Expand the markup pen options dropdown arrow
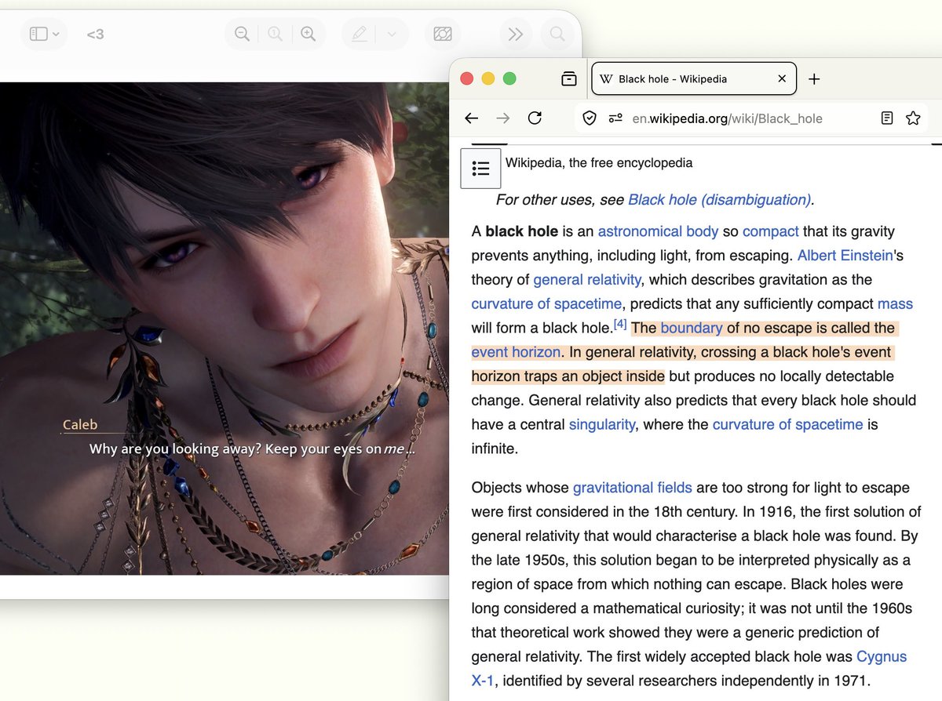This screenshot has width=942, height=701. coord(392,35)
